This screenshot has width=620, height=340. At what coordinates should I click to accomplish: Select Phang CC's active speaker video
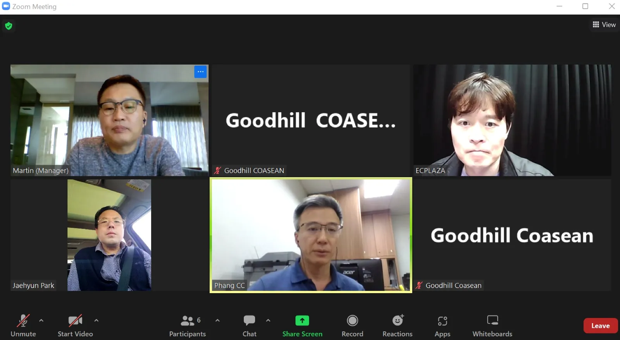[x=311, y=235]
